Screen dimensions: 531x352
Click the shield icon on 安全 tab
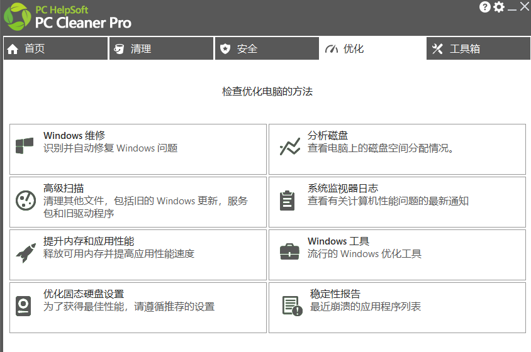click(x=225, y=49)
